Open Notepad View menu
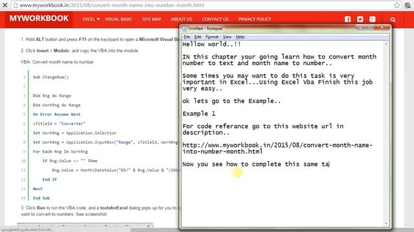The width and height of the screenshot is (414, 232). (x=227, y=37)
